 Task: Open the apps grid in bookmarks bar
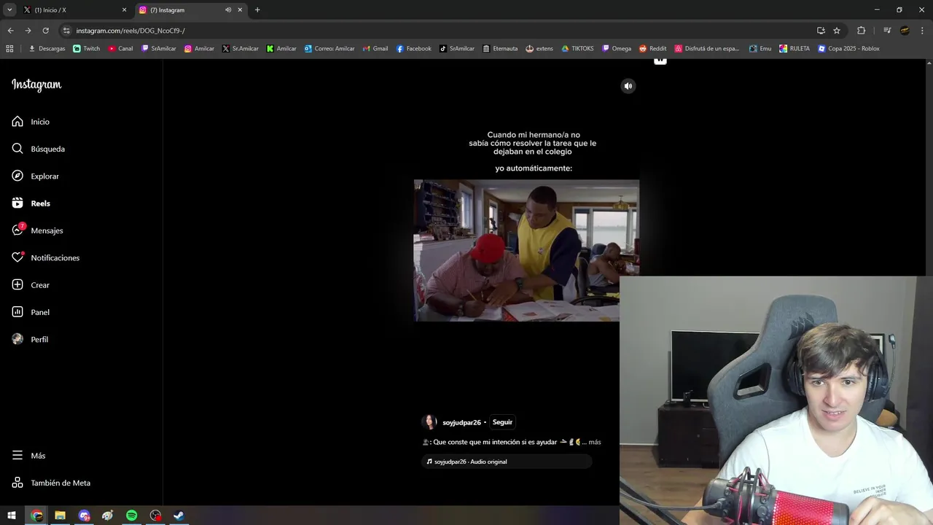(x=9, y=49)
